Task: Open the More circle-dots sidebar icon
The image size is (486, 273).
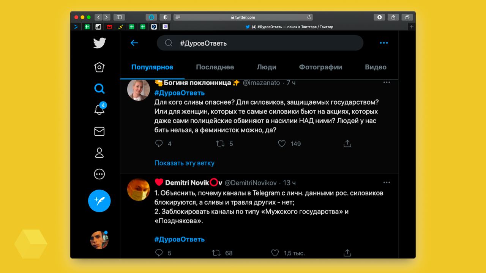Action: coord(99,174)
